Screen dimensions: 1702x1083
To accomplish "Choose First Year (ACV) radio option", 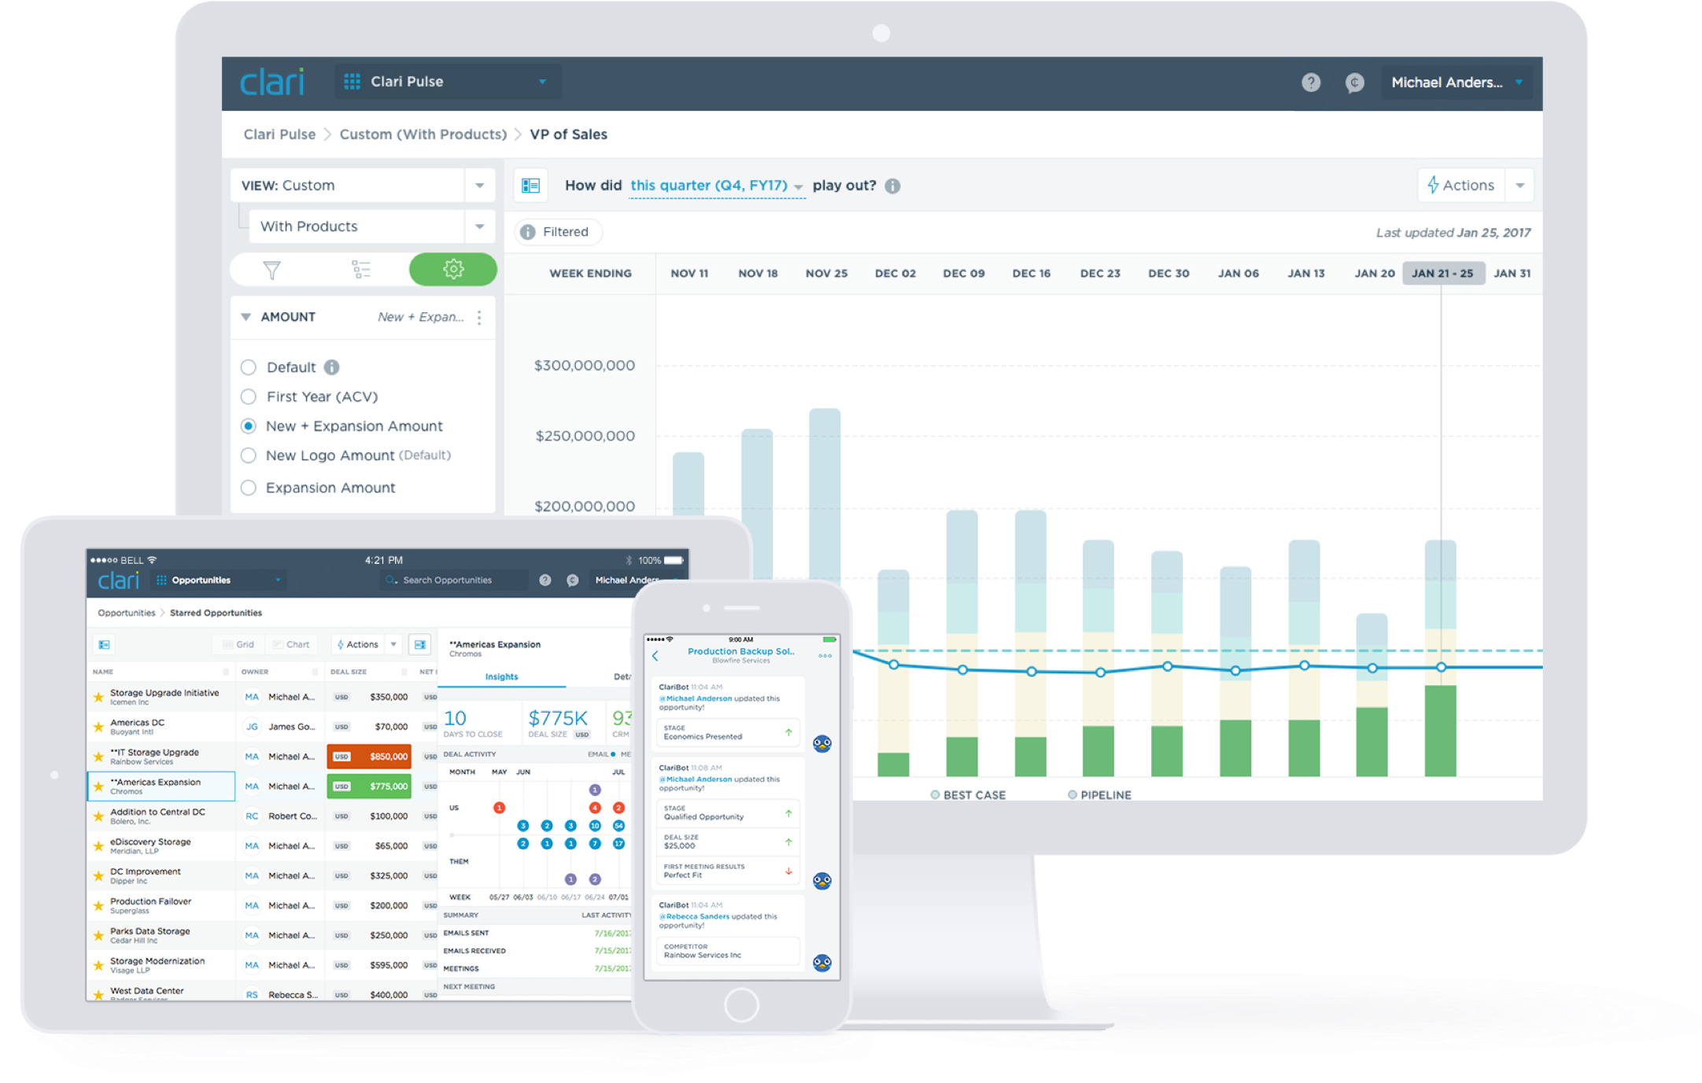I will pos(249,396).
